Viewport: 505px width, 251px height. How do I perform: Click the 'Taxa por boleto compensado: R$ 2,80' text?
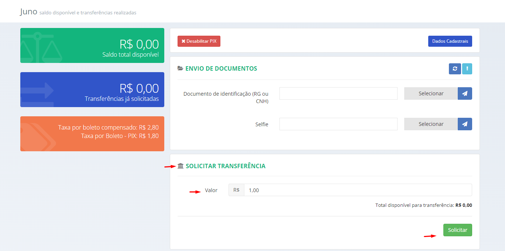tap(109, 127)
